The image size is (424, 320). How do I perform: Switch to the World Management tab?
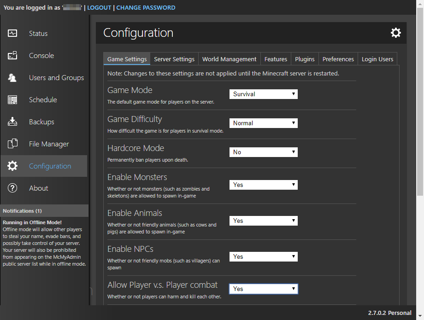[x=230, y=59]
